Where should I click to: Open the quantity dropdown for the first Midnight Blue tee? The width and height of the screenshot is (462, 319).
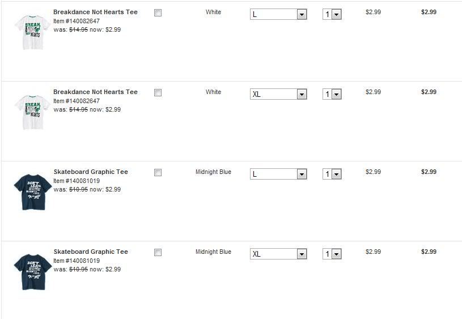click(x=332, y=174)
